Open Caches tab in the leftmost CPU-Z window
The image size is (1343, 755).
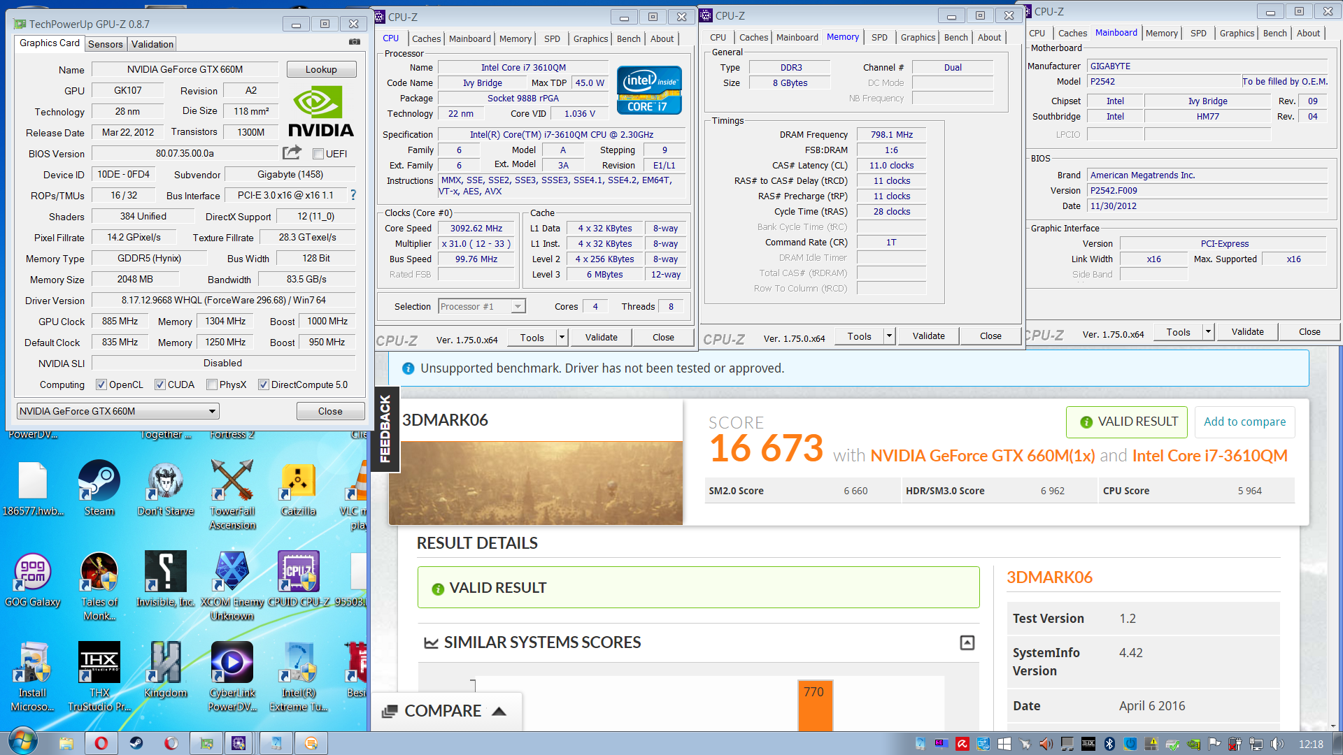[426, 38]
